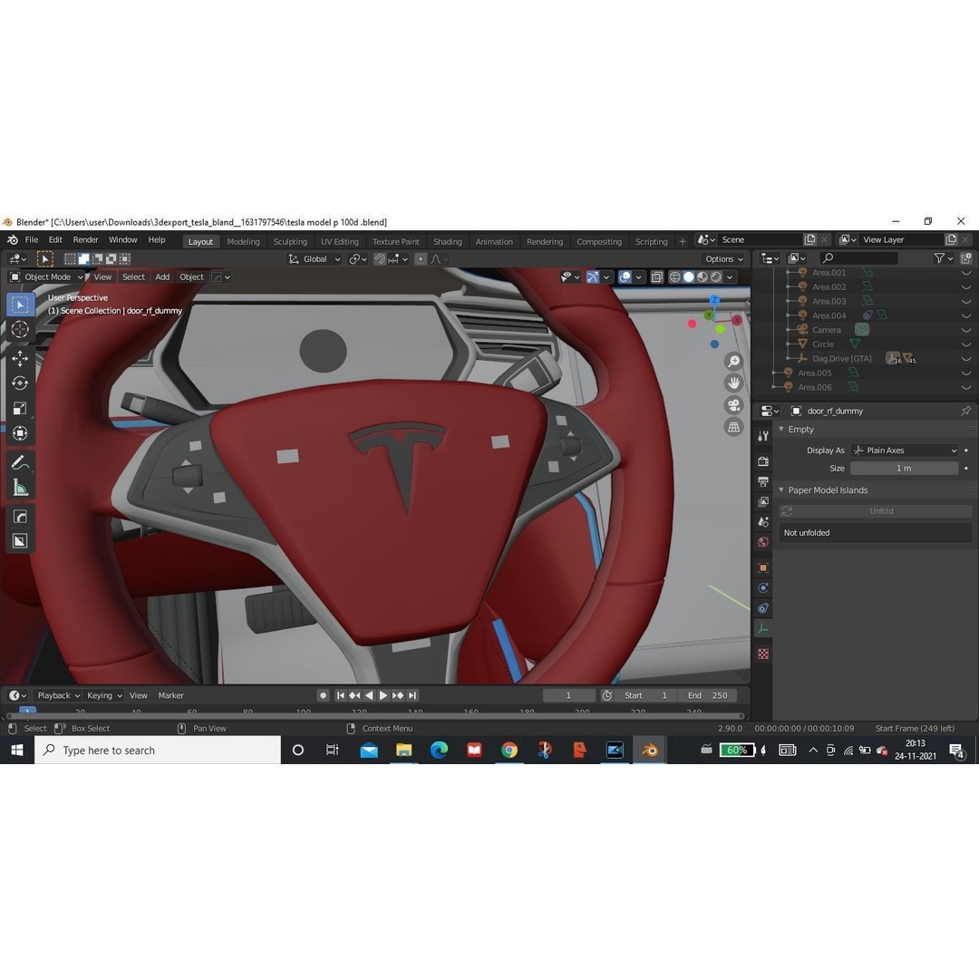979x979 pixels.
Task: Open the Object Data (empty) properties tab
Action: [763, 629]
